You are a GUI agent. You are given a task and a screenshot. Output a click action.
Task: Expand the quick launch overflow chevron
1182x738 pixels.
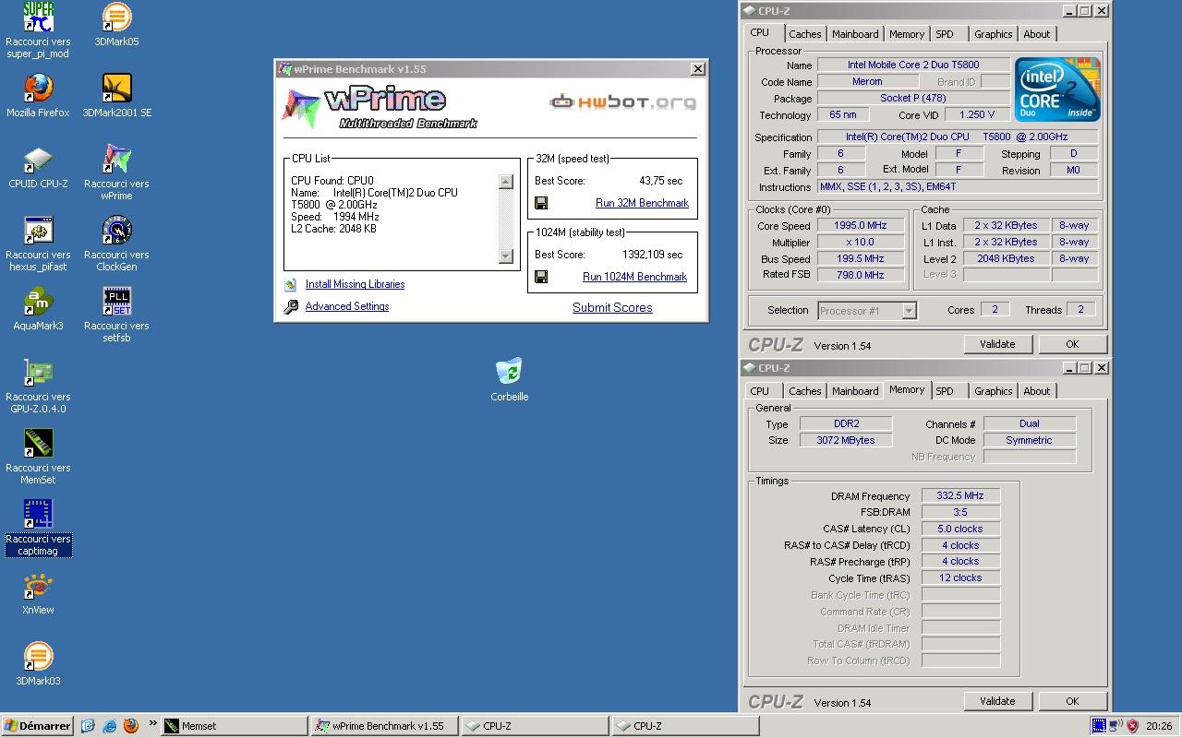pos(152,724)
